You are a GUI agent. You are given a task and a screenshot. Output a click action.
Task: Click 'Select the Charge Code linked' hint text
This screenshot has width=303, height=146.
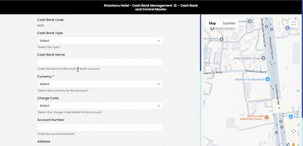point(70,112)
